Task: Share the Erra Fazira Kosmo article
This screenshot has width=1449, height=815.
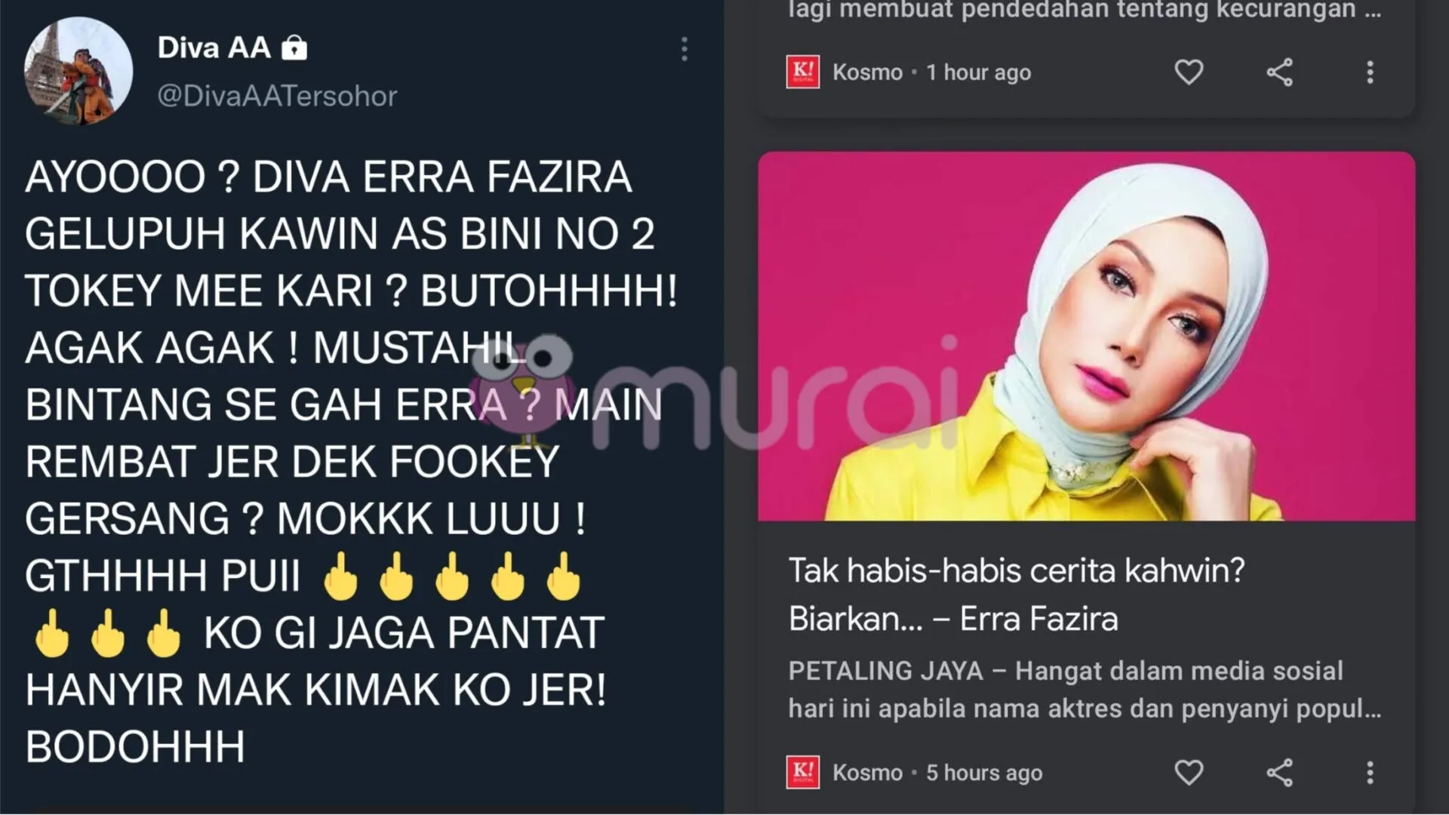Action: pos(1279,772)
